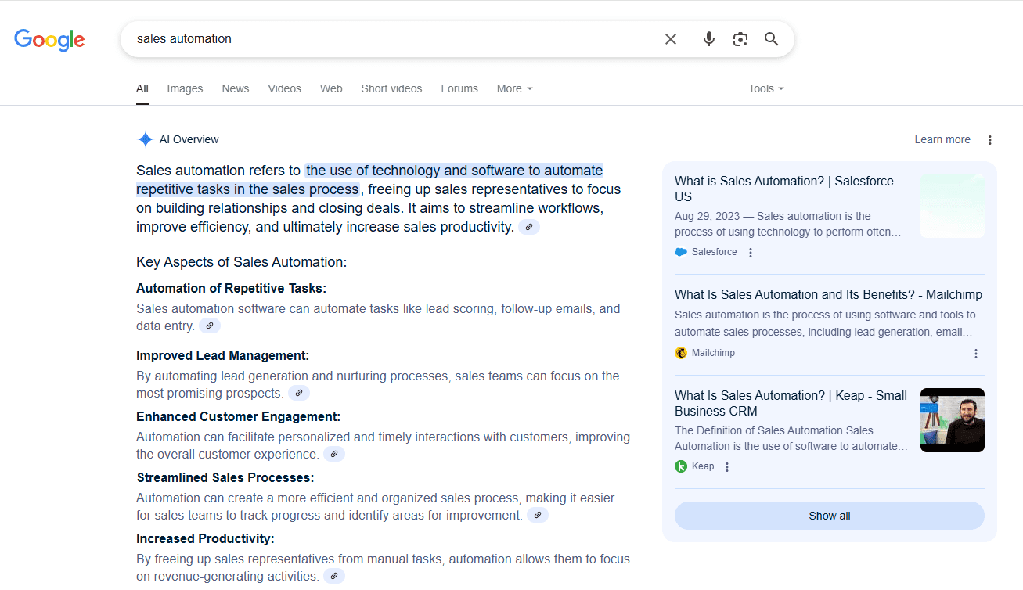Switch to the Forums tab
This screenshot has width=1023, height=590.
[x=459, y=88]
